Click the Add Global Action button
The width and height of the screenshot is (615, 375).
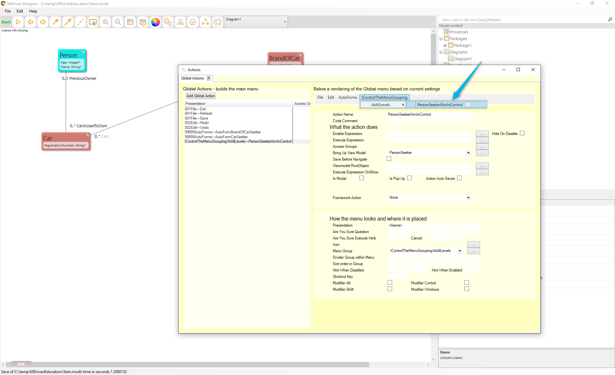(x=201, y=96)
